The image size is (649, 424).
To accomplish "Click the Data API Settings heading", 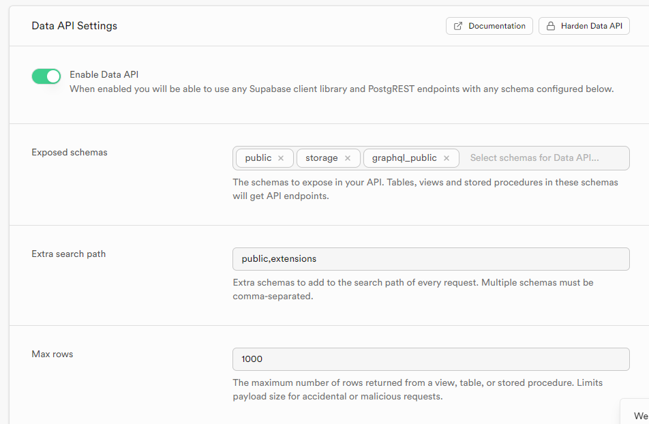I will click(x=74, y=26).
